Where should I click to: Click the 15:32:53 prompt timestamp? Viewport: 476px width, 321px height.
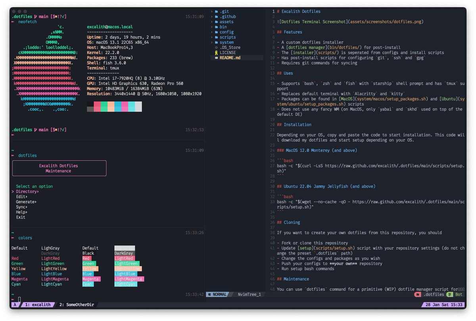click(194, 130)
